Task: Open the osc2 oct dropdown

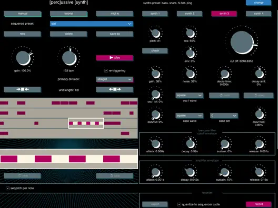Action: (x=224, y=116)
